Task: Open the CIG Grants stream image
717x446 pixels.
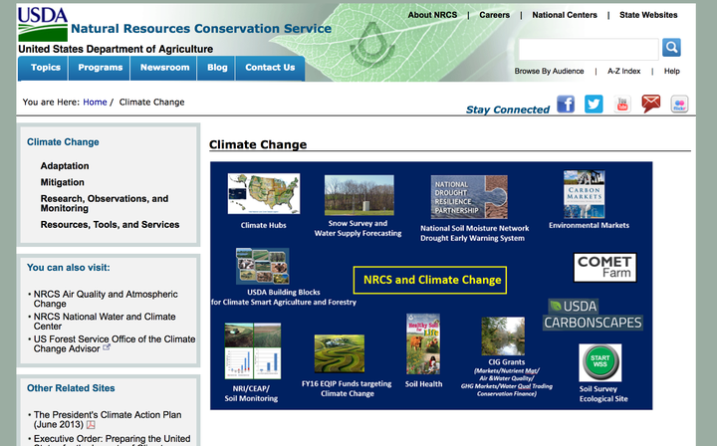Action: pos(503,335)
